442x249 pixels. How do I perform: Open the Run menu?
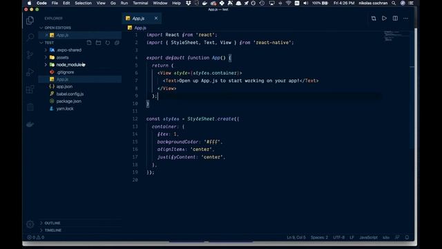click(124, 3)
